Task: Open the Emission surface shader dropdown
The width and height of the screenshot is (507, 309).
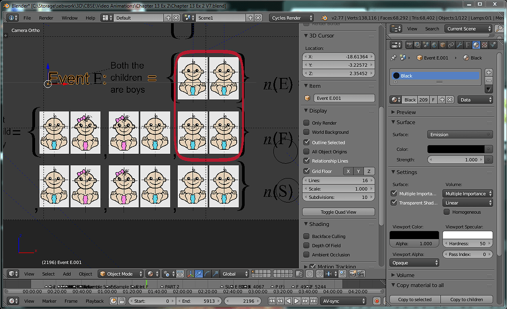Action: (460, 134)
